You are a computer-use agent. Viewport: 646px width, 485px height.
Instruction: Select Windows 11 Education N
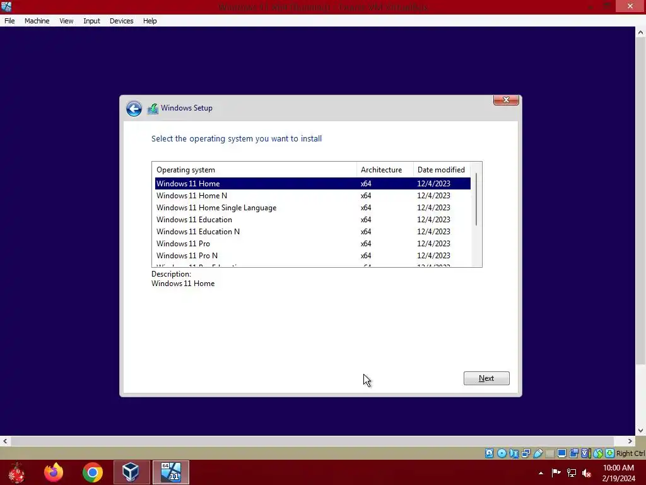(313, 231)
